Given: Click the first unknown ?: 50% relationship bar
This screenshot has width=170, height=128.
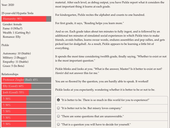Looking at the screenshot, I should click(26, 99).
